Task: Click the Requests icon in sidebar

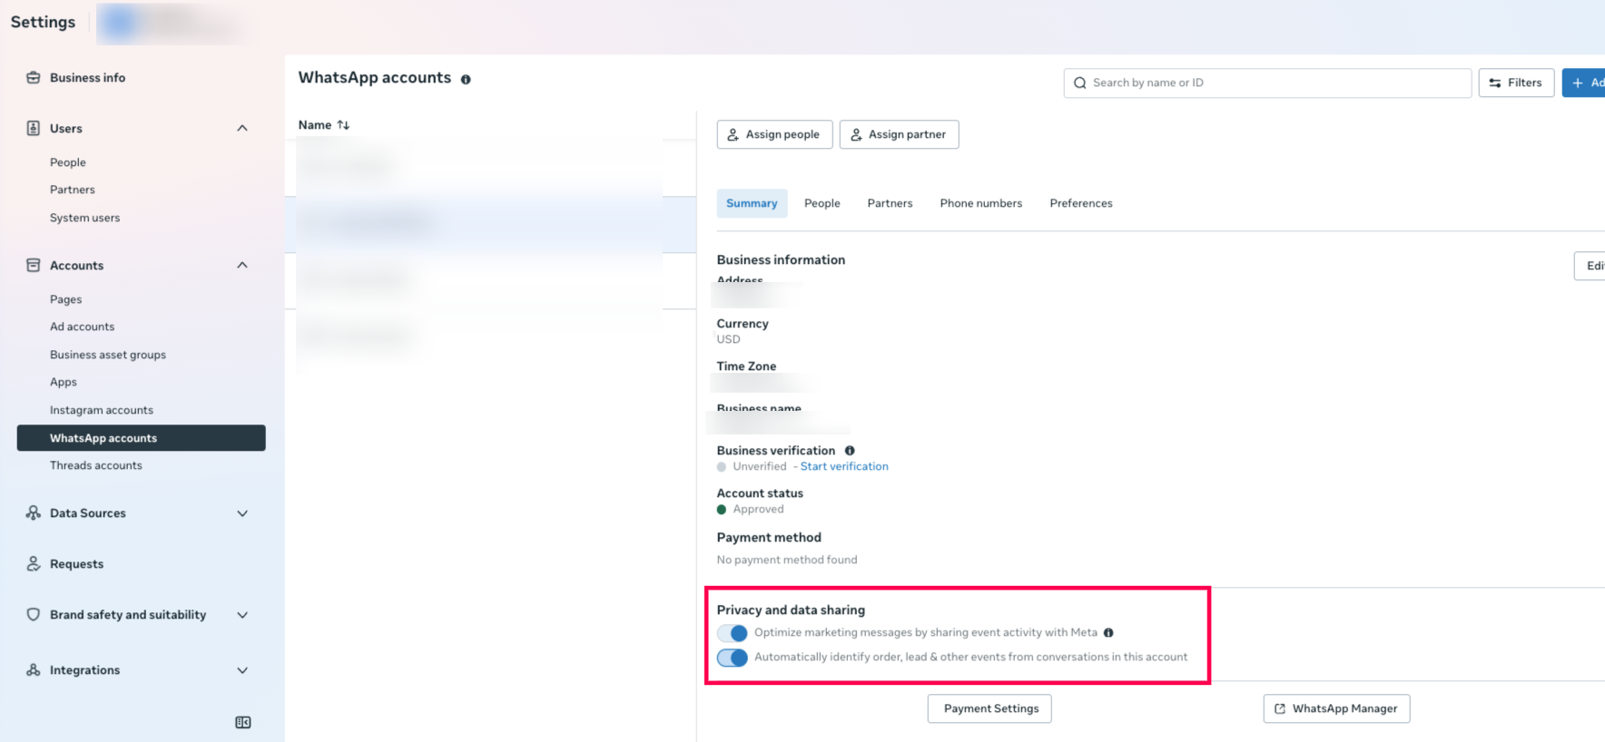Action: [34, 563]
